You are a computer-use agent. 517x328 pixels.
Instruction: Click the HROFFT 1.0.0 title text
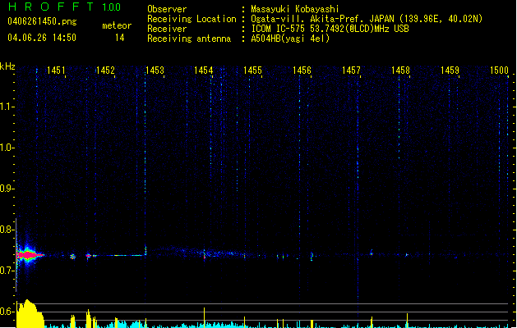(64, 7)
